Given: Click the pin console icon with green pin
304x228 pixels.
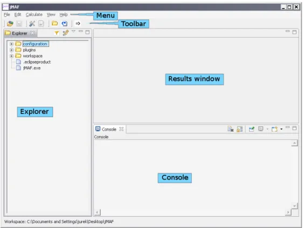Looking at the screenshot, I should 252,129.
